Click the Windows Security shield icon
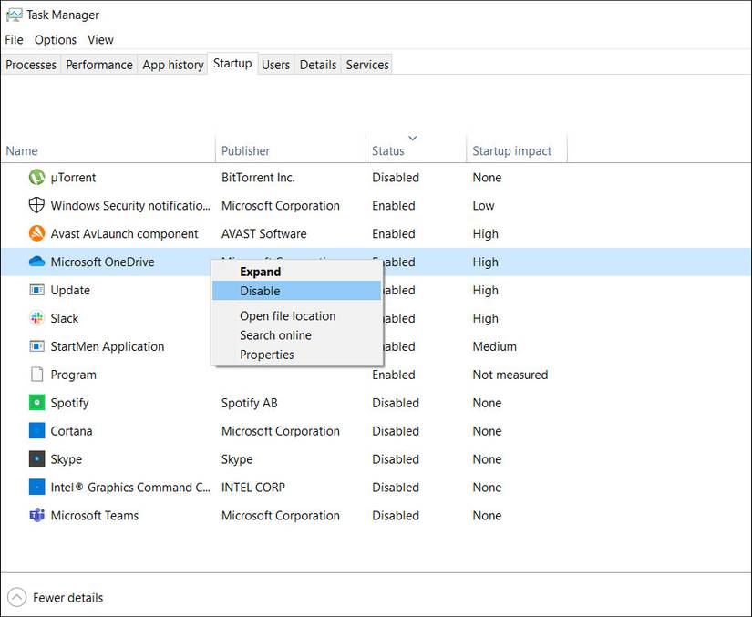The height and width of the screenshot is (617, 752). (37, 205)
